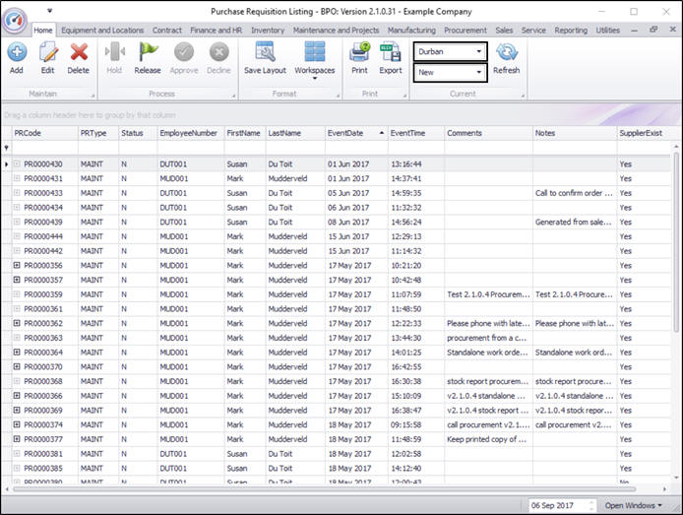Open the Inventory ribbon tab
683x515 pixels.
(x=268, y=31)
